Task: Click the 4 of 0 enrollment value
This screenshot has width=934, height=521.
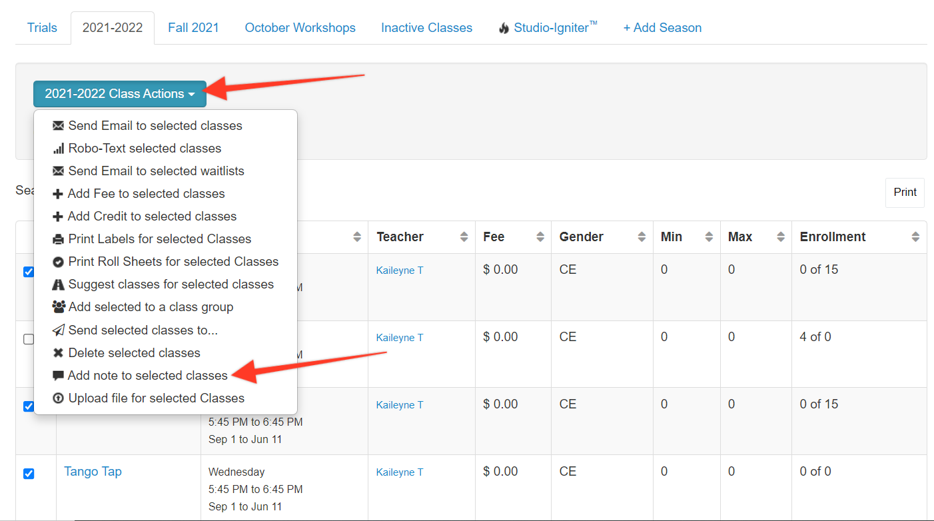Action: [x=815, y=337]
